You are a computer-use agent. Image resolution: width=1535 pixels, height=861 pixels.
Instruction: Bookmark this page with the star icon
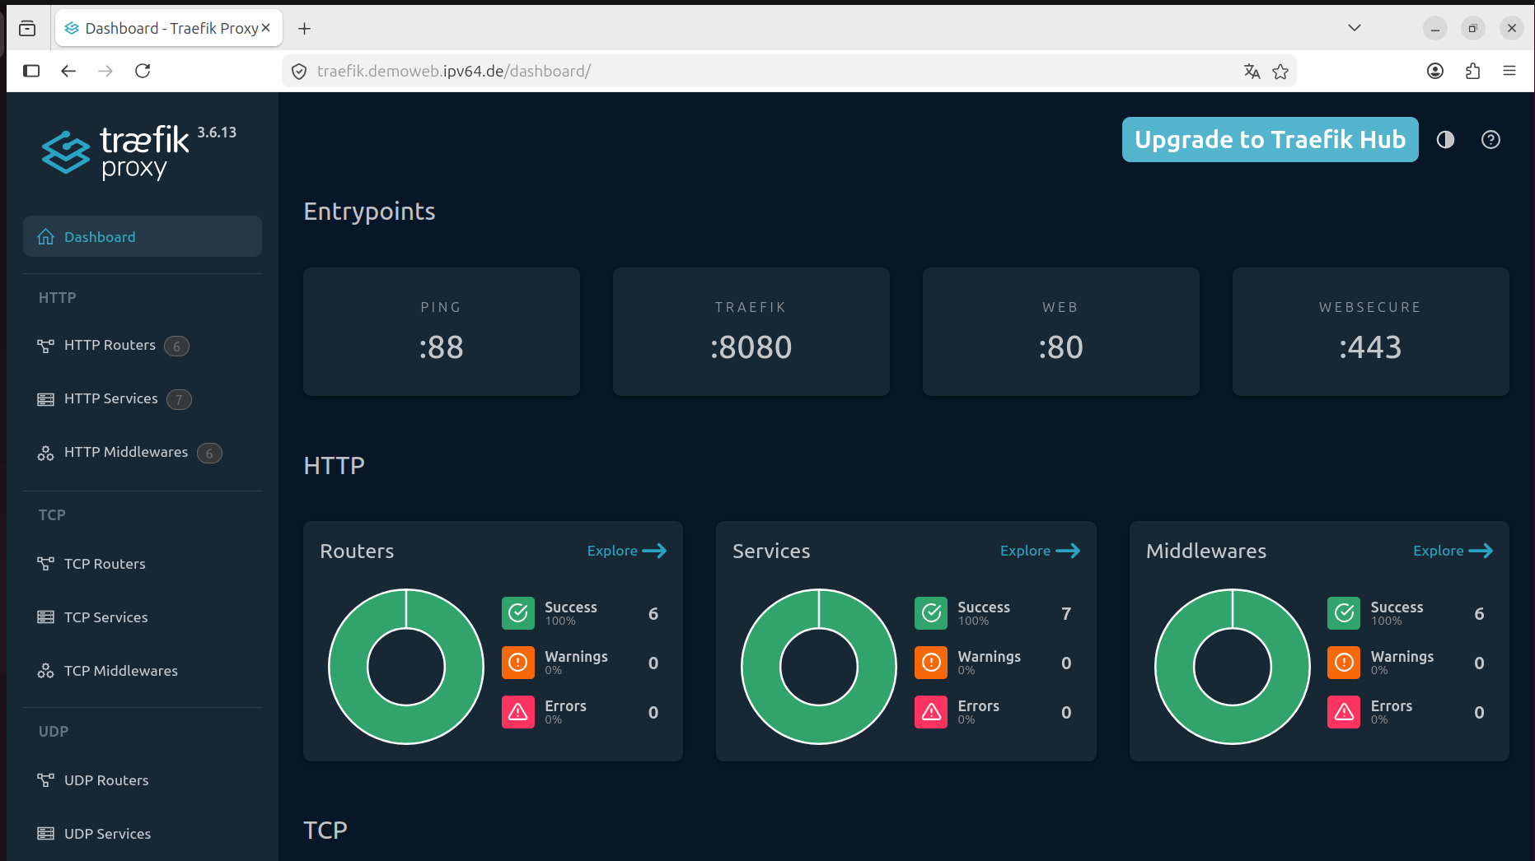click(1280, 72)
